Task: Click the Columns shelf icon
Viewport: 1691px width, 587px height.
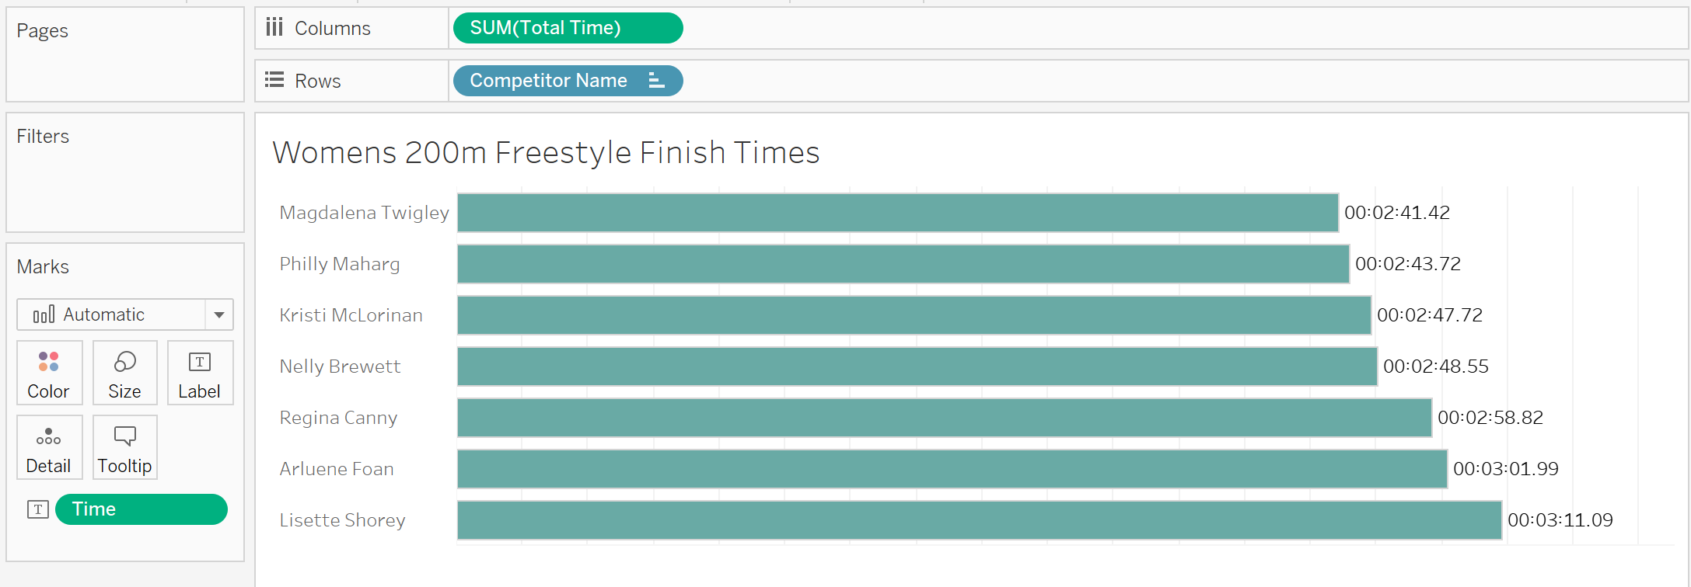Action: pos(274,28)
